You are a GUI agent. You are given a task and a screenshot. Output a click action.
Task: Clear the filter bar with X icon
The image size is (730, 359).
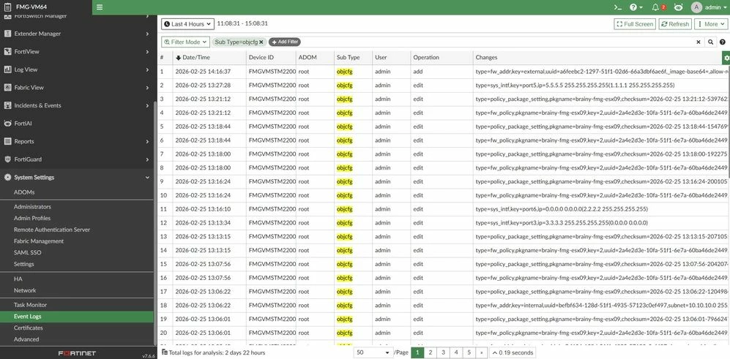click(699, 42)
